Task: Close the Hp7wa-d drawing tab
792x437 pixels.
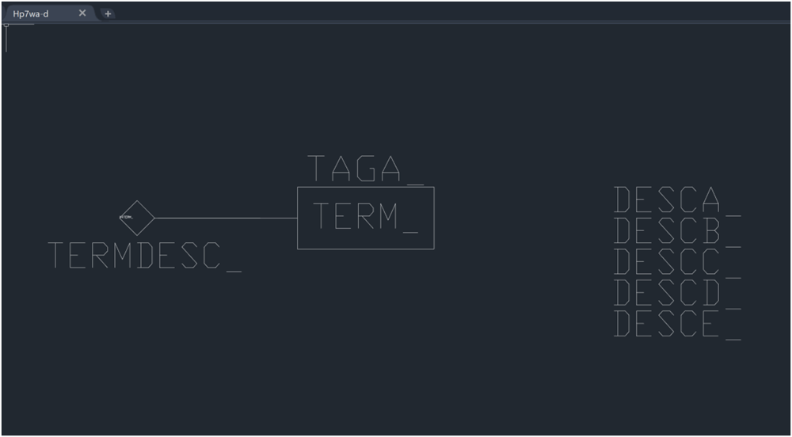Action: tap(82, 13)
